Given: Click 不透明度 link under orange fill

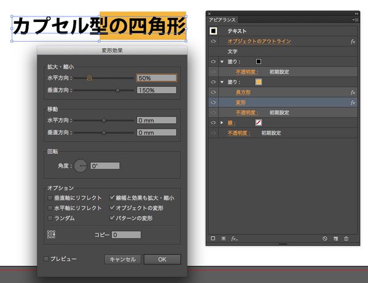Looking at the screenshot, I should click(x=247, y=113).
